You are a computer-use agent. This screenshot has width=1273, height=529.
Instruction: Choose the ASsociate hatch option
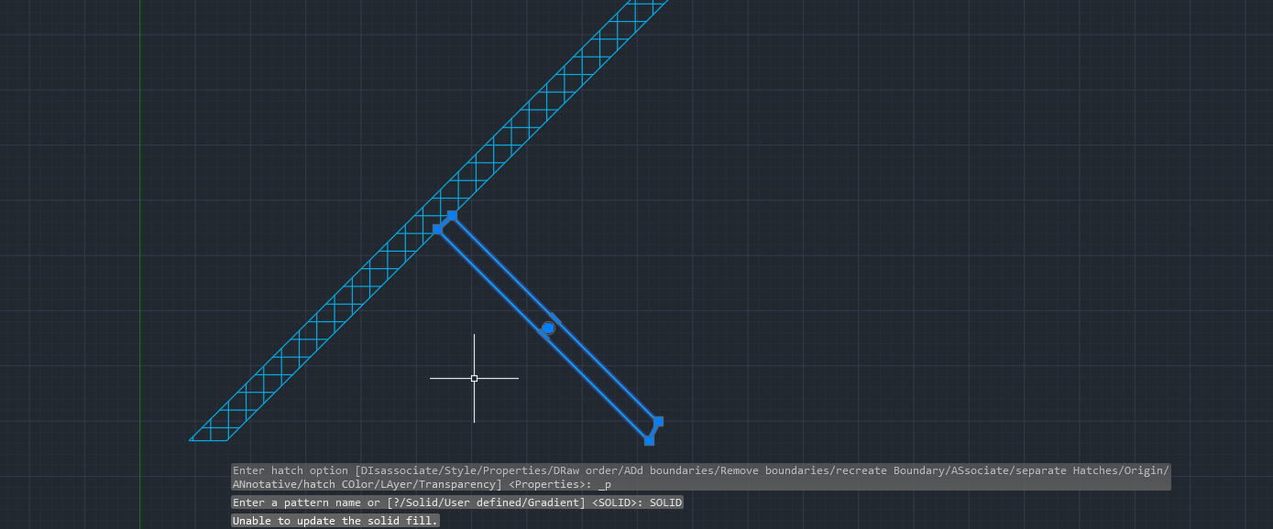tap(979, 470)
